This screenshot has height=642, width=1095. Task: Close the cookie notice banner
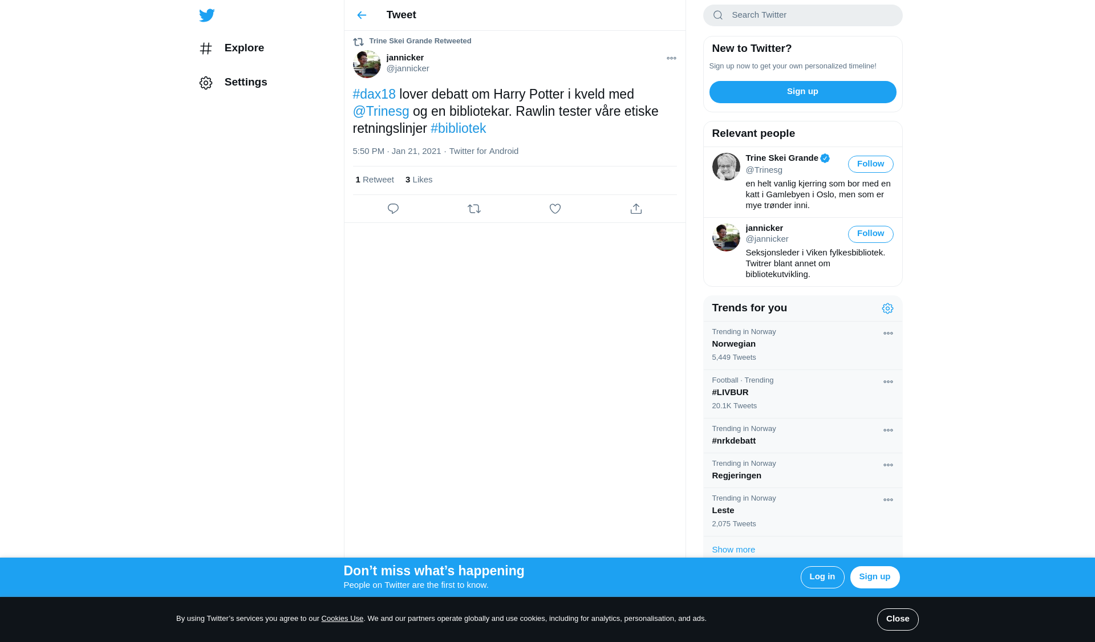coord(897,619)
